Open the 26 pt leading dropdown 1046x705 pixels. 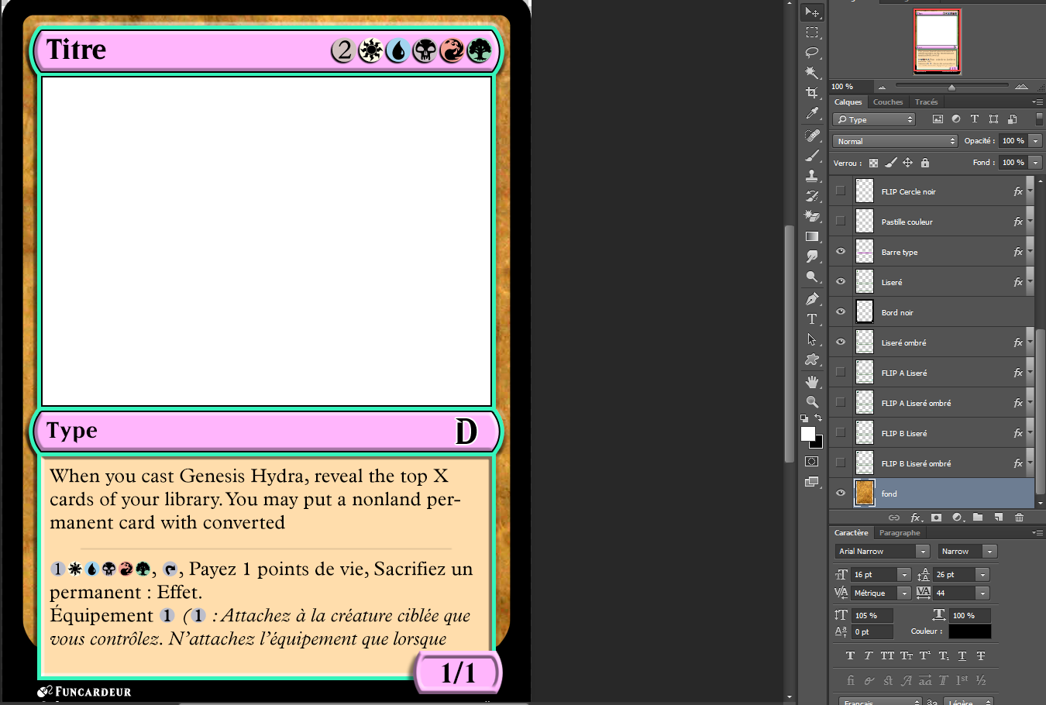(982, 575)
